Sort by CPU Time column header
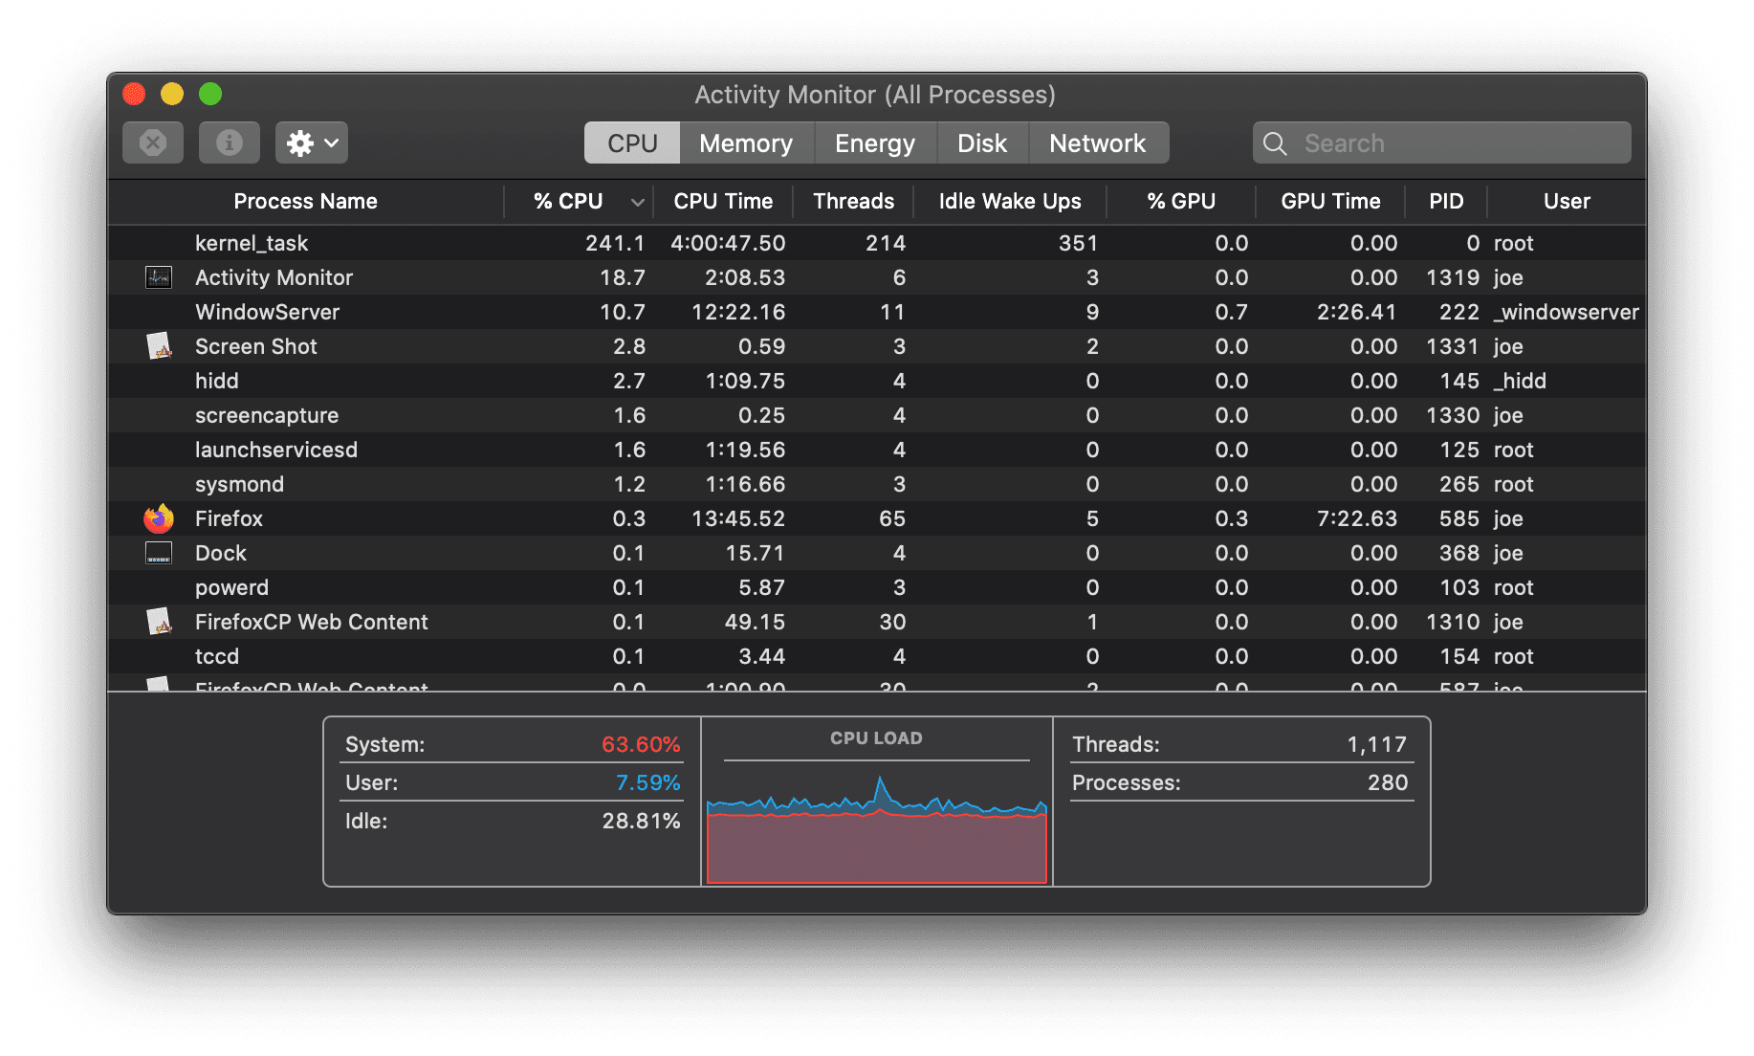Viewport: 1754px width, 1056px height. [x=723, y=202]
